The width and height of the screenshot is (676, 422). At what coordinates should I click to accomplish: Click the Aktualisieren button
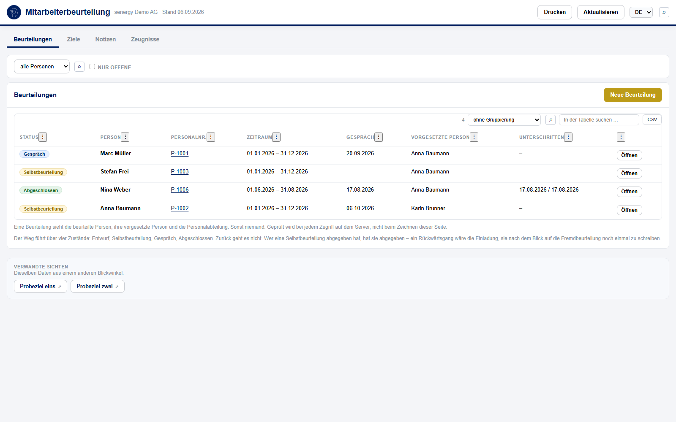(x=601, y=12)
